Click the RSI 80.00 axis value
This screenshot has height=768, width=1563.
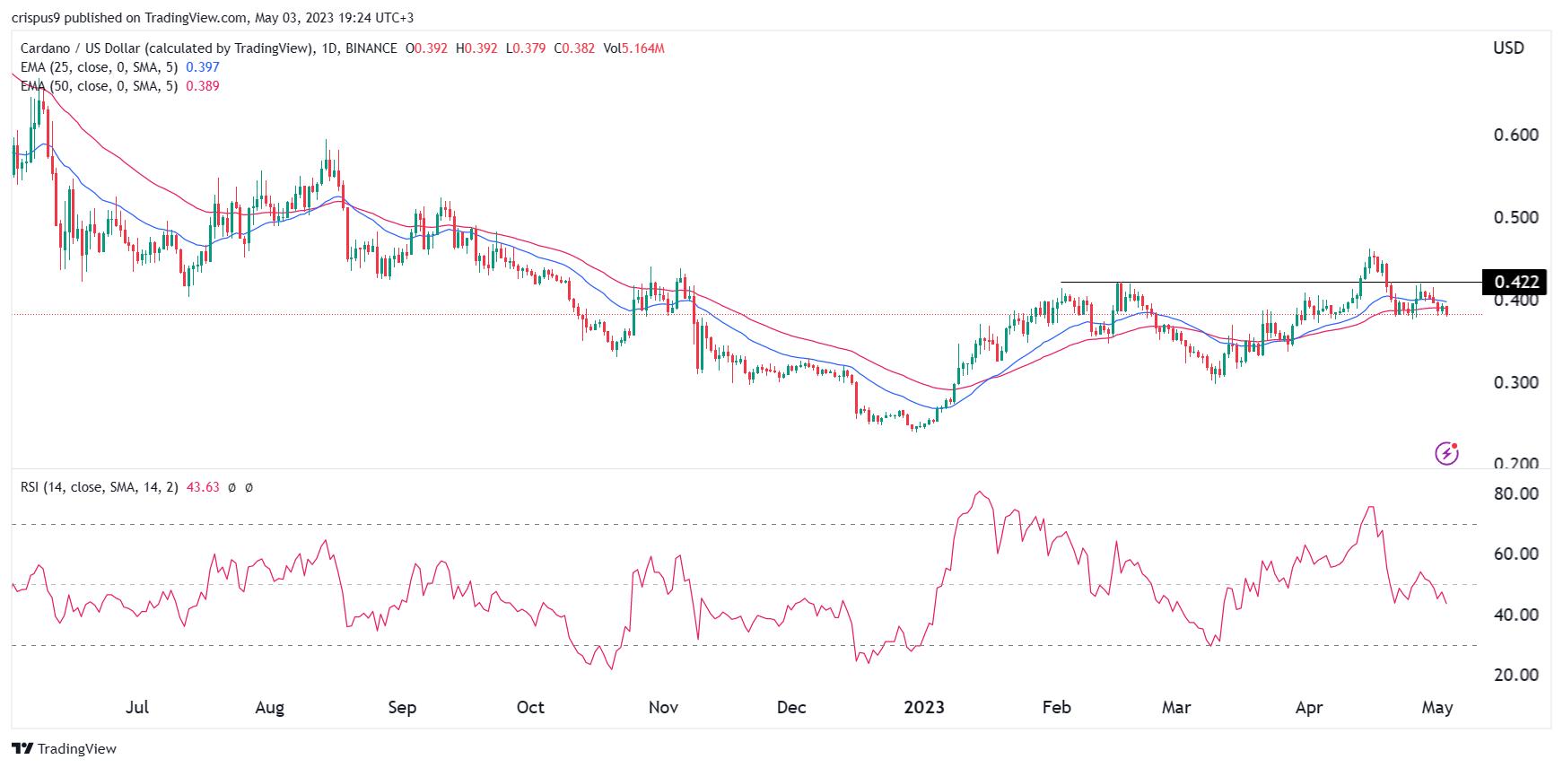click(1515, 493)
